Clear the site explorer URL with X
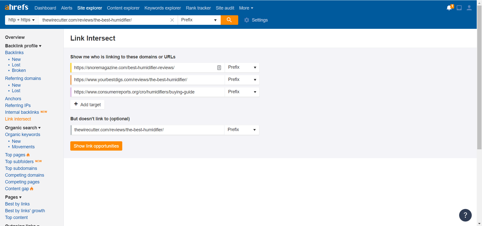This screenshot has width=482, height=226. pos(172,20)
